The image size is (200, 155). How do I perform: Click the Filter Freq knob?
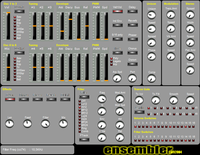click(102, 99)
